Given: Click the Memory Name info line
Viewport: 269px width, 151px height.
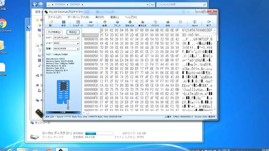Looking at the screenshot, I should [x=59, y=61].
